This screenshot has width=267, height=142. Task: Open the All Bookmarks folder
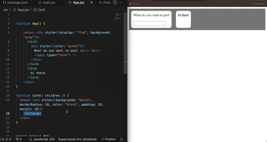click(257, 4)
